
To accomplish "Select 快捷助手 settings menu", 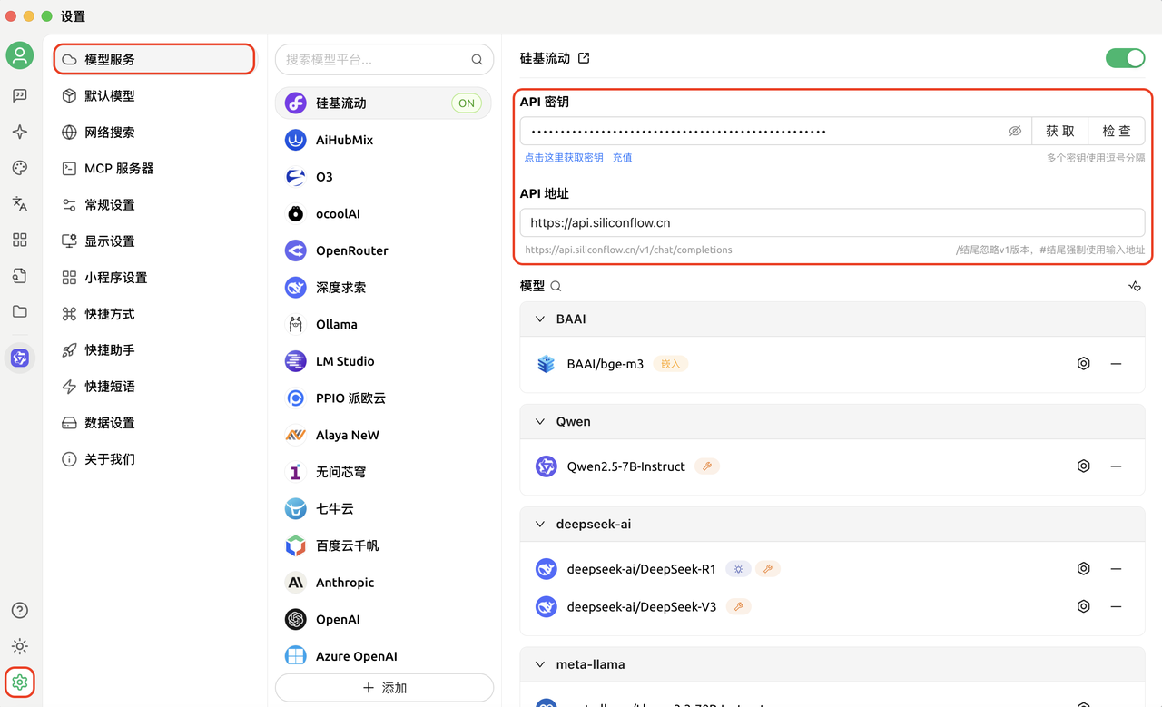I will pos(153,349).
